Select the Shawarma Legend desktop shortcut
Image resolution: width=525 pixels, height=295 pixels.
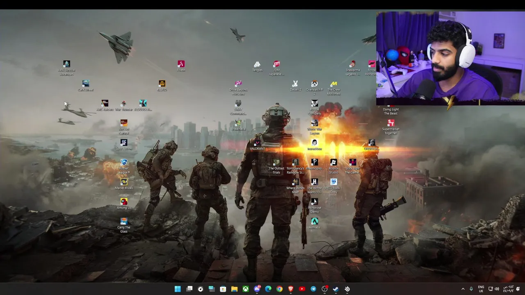coord(353,68)
